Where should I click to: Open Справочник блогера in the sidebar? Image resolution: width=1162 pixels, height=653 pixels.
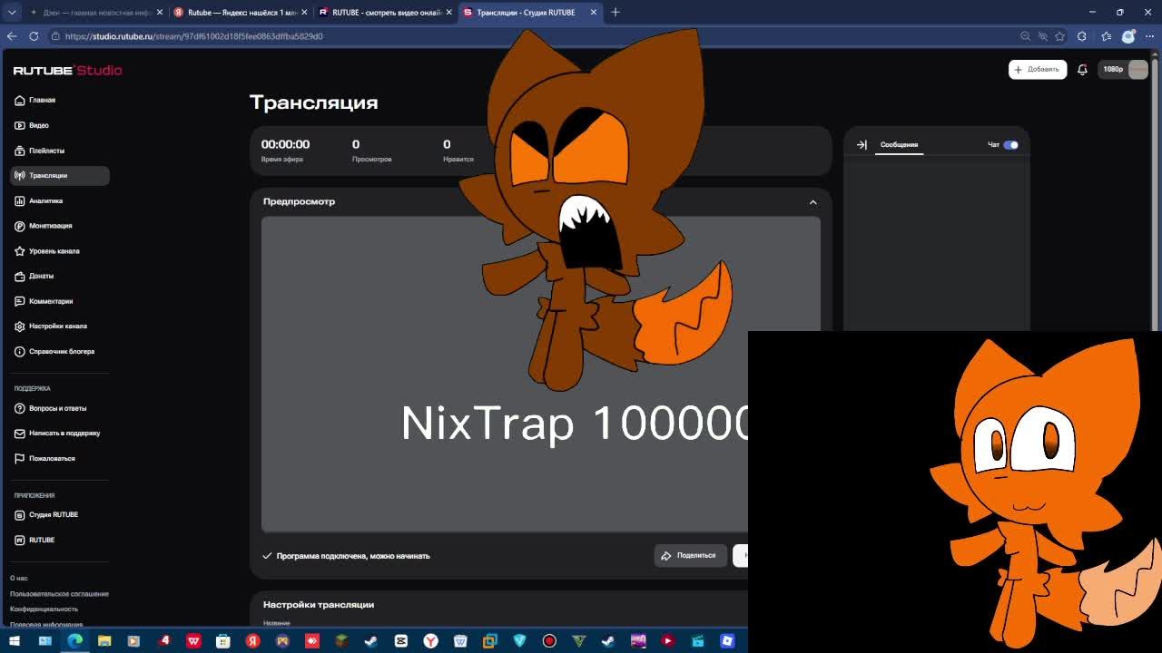pos(59,352)
